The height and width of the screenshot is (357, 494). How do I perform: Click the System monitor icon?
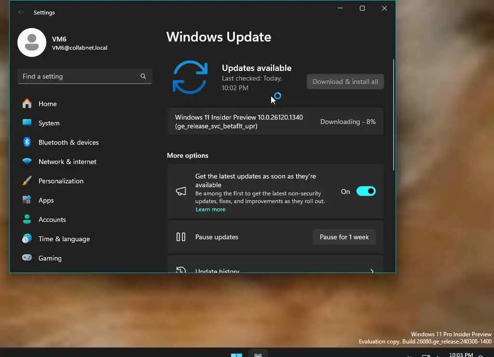point(27,123)
